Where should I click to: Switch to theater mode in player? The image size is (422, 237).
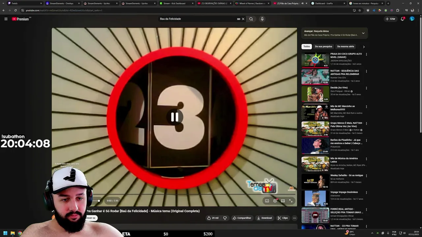(x=283, y=200)
